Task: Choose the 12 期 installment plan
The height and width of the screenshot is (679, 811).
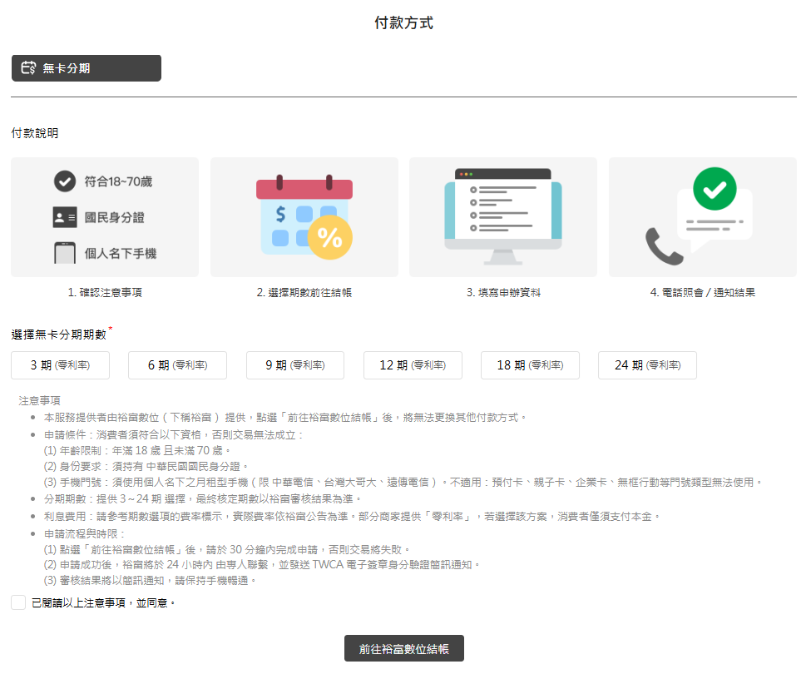Action: pyautogui.click(x=413, y=365)
